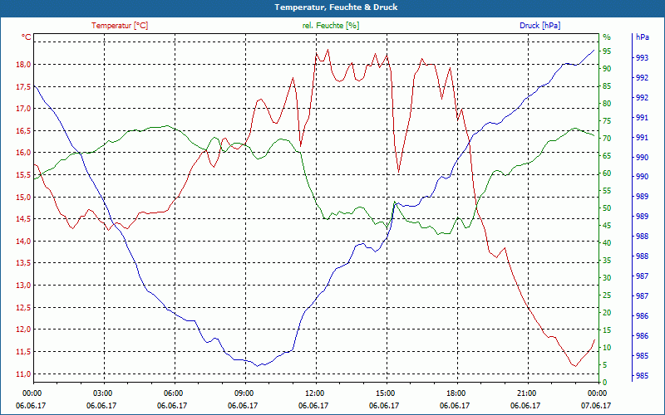Click the chart title 'Temperatur, Feuchte & Druck'
This screenshot has height=415, width=665.
coord(336,7)
